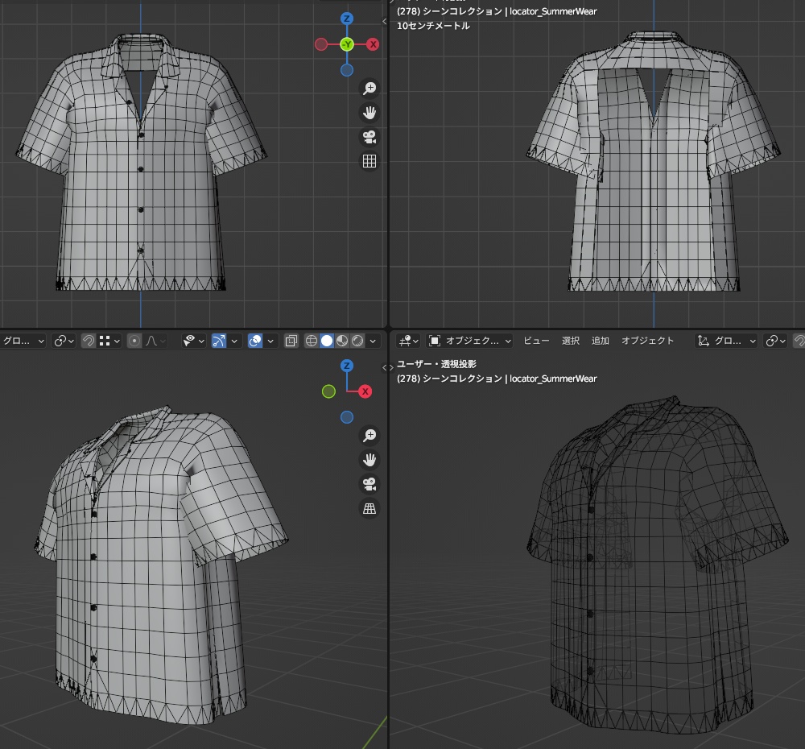Click the green Y axis gizmo in bottom-left viewport
805x749 pixels.
328,391
